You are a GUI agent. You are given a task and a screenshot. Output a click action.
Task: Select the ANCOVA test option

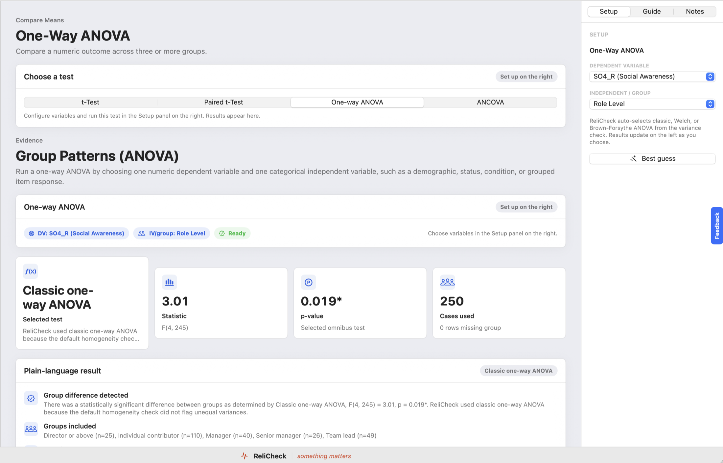490,102
